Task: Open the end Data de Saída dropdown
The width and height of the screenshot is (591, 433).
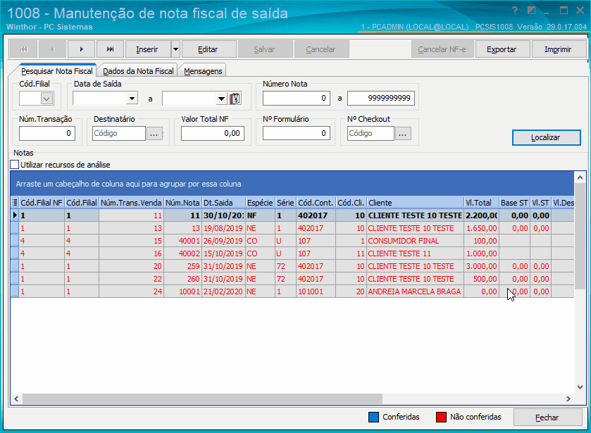Action: tap(222, 99)
